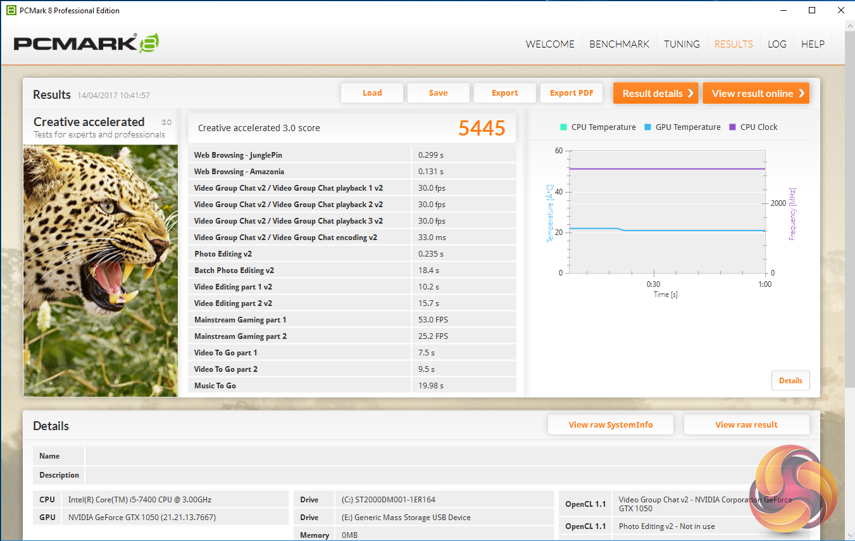The height and width of the screenshot is (541, 855).
Task: Switch to the Benchmark tab
Action: coord(619,44)
